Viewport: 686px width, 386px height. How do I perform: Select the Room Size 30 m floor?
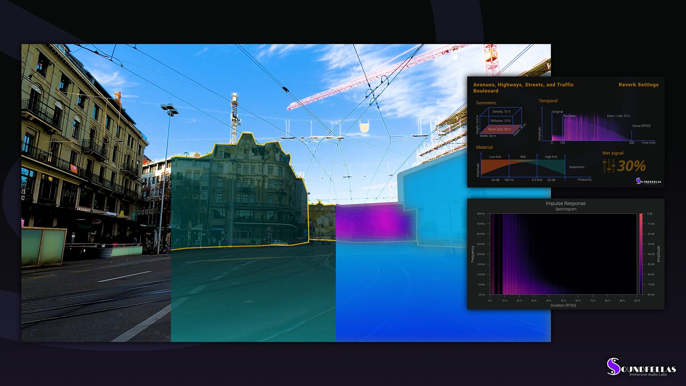pyautogui.click(x=499, y=129)
